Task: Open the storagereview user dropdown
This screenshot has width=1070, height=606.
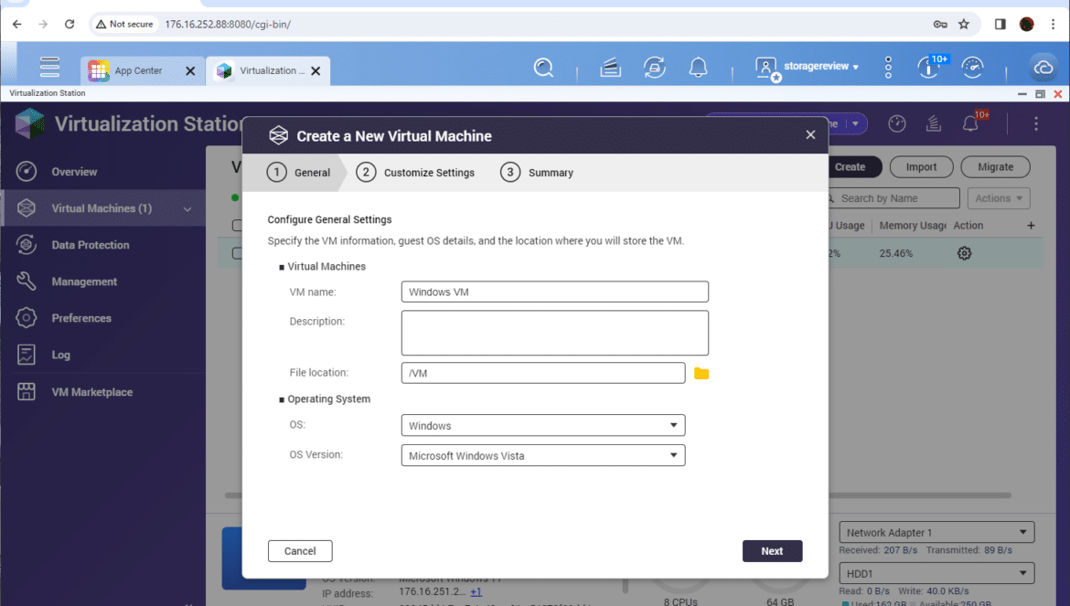Action: (x=821, y=66)
